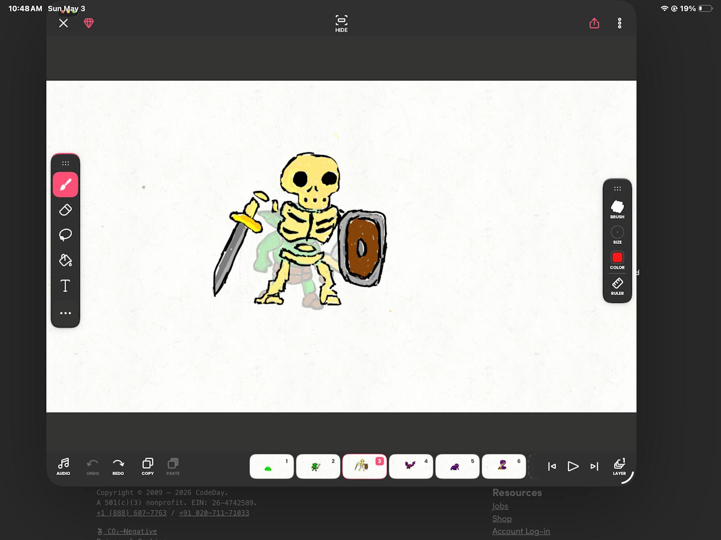Toggle the RULER tool

click(617, 286)
